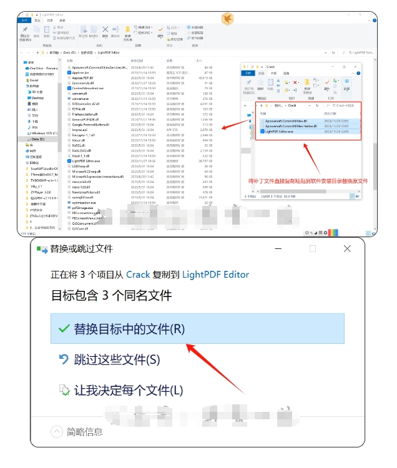Switch to large icons view in main status bar
The image size is (397, 468).
(x=373, y=233)
